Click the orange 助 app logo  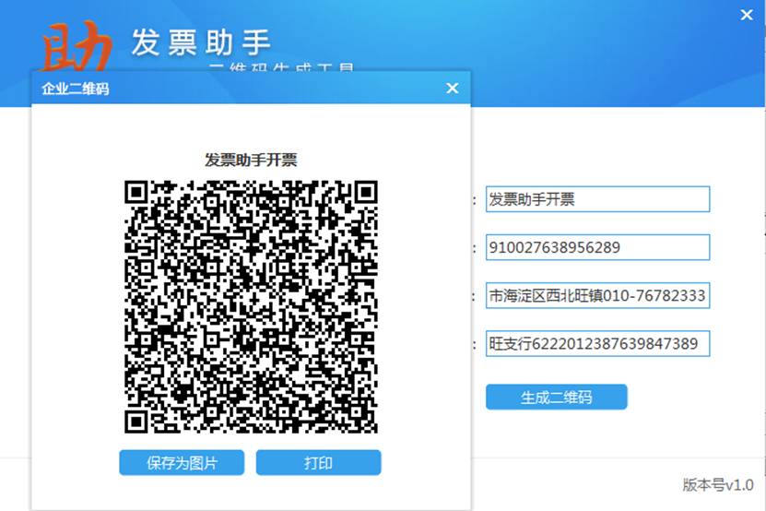(77, 46)
